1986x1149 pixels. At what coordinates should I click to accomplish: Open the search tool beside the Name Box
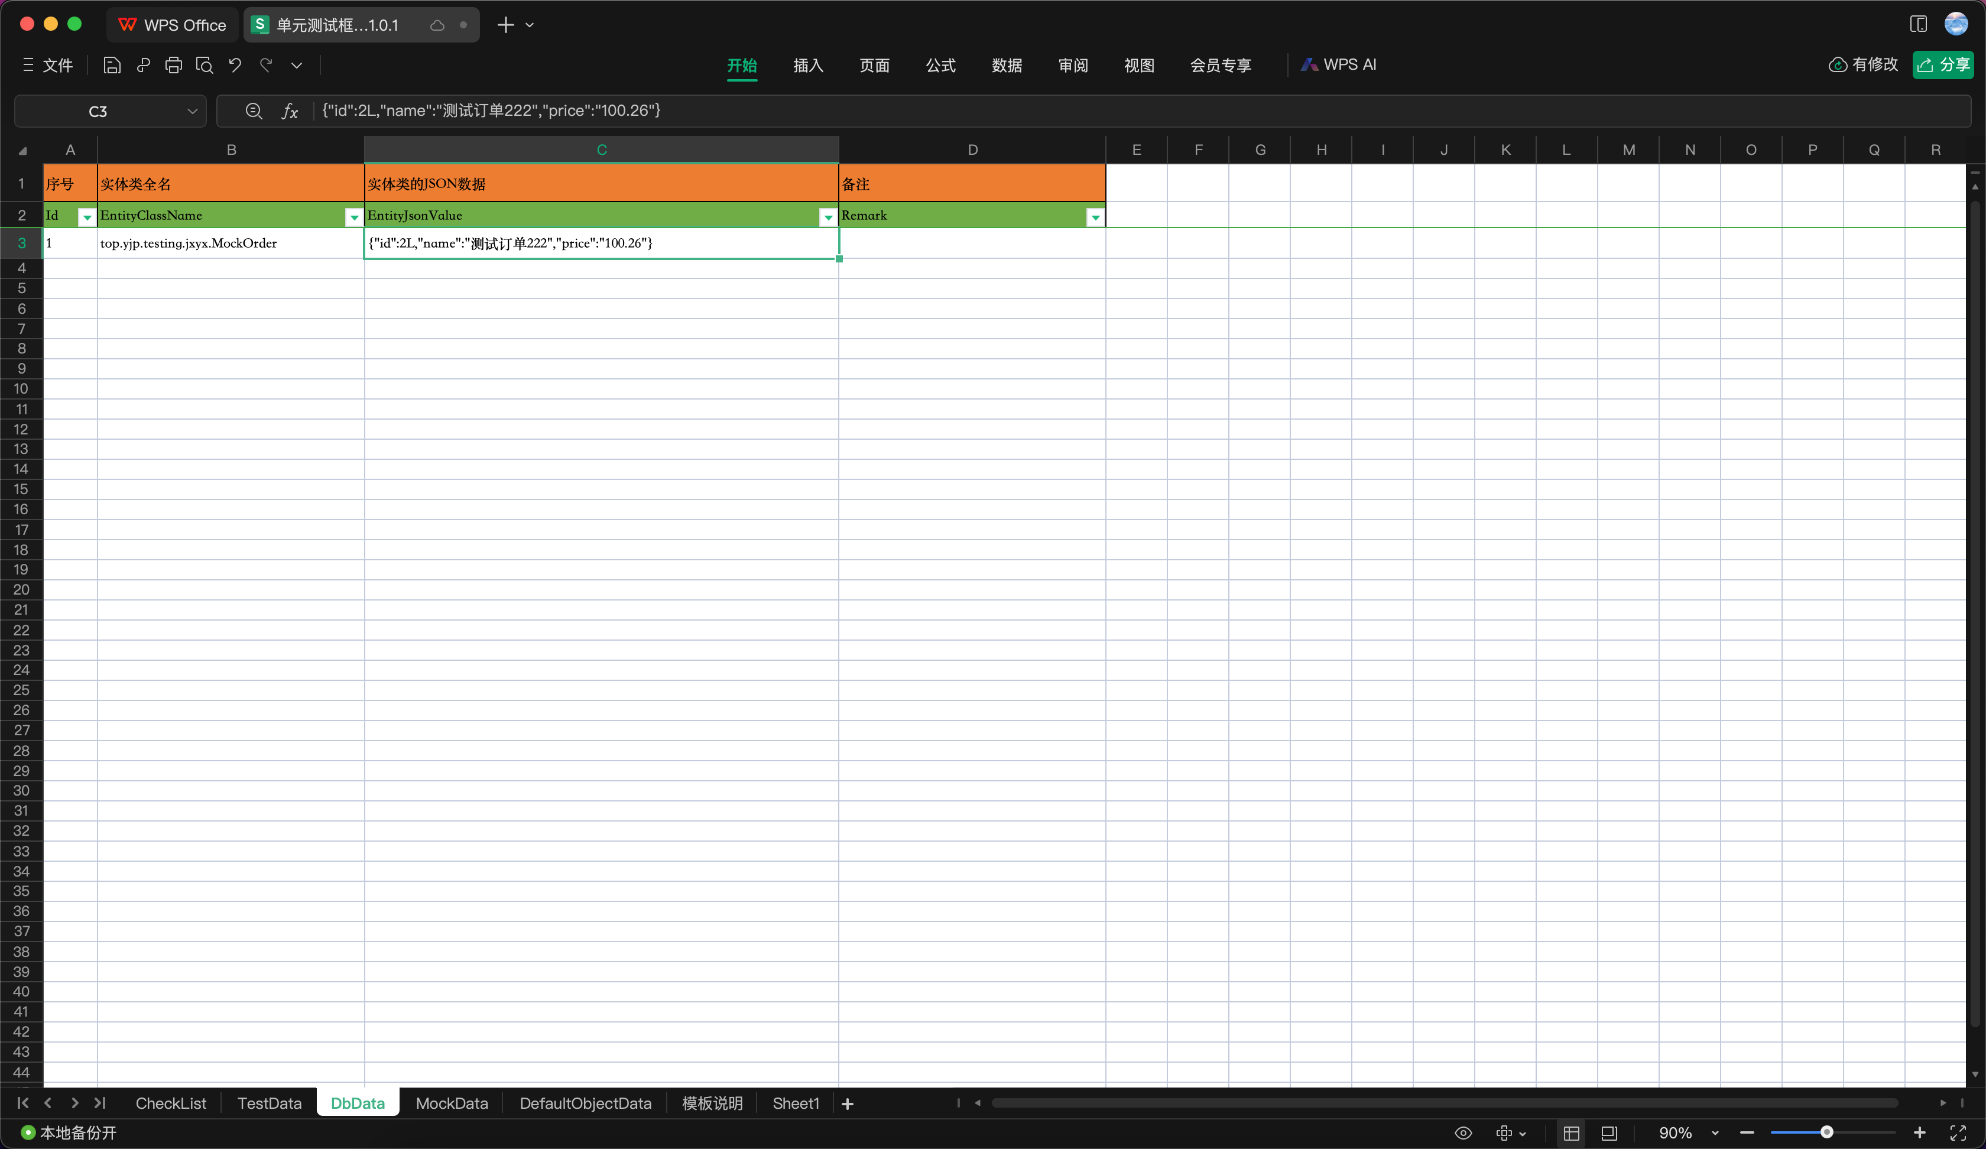[254, 111]
